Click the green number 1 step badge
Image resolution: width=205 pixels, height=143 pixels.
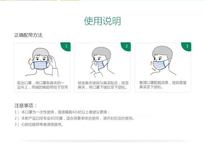[66, 46]
